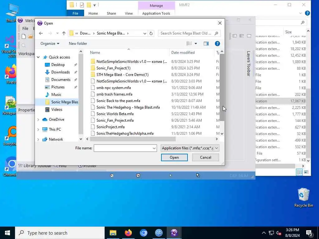Select SonicProject.mfa file
Screen dimensions: 319x239
click(111, 127)
